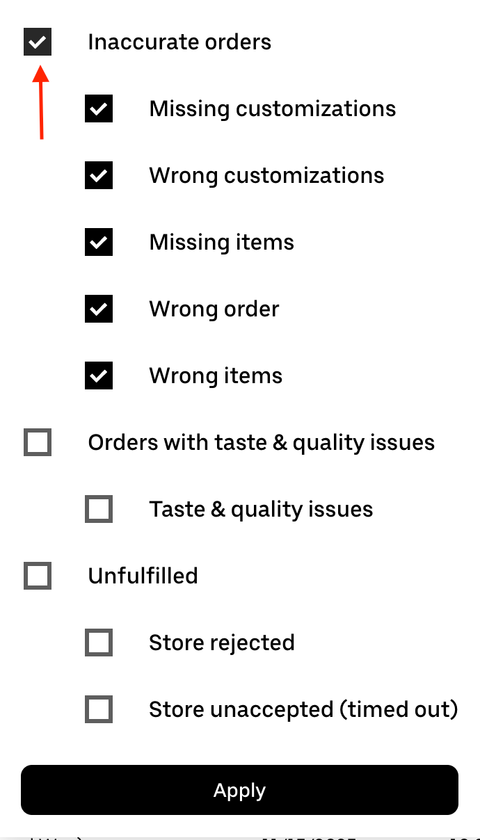Check the Taste & quality issues checkbox
The height and width of the screenshot is (840, 480).
click(98, 509)
